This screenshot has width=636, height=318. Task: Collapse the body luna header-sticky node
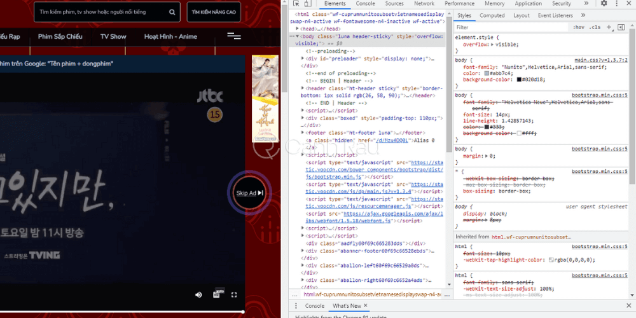coord(297,36)
